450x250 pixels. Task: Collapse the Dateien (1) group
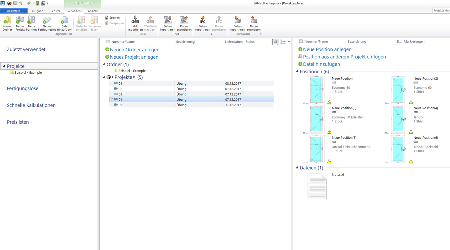coord(297,167)
